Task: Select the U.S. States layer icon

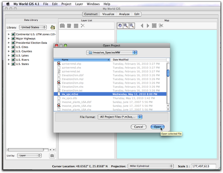Action: [13, 64]
